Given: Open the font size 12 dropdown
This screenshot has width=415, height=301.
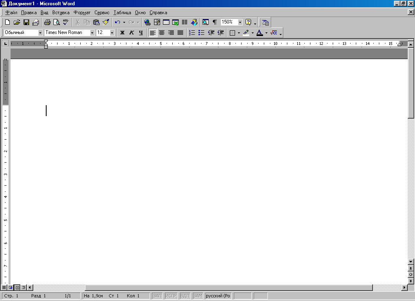Looking at the screenshot, I should pos(112,32).
